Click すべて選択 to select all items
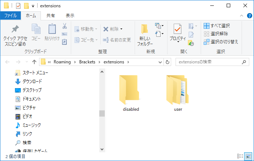This screenshot has width=254, height=161. click(x=217, y=26)
